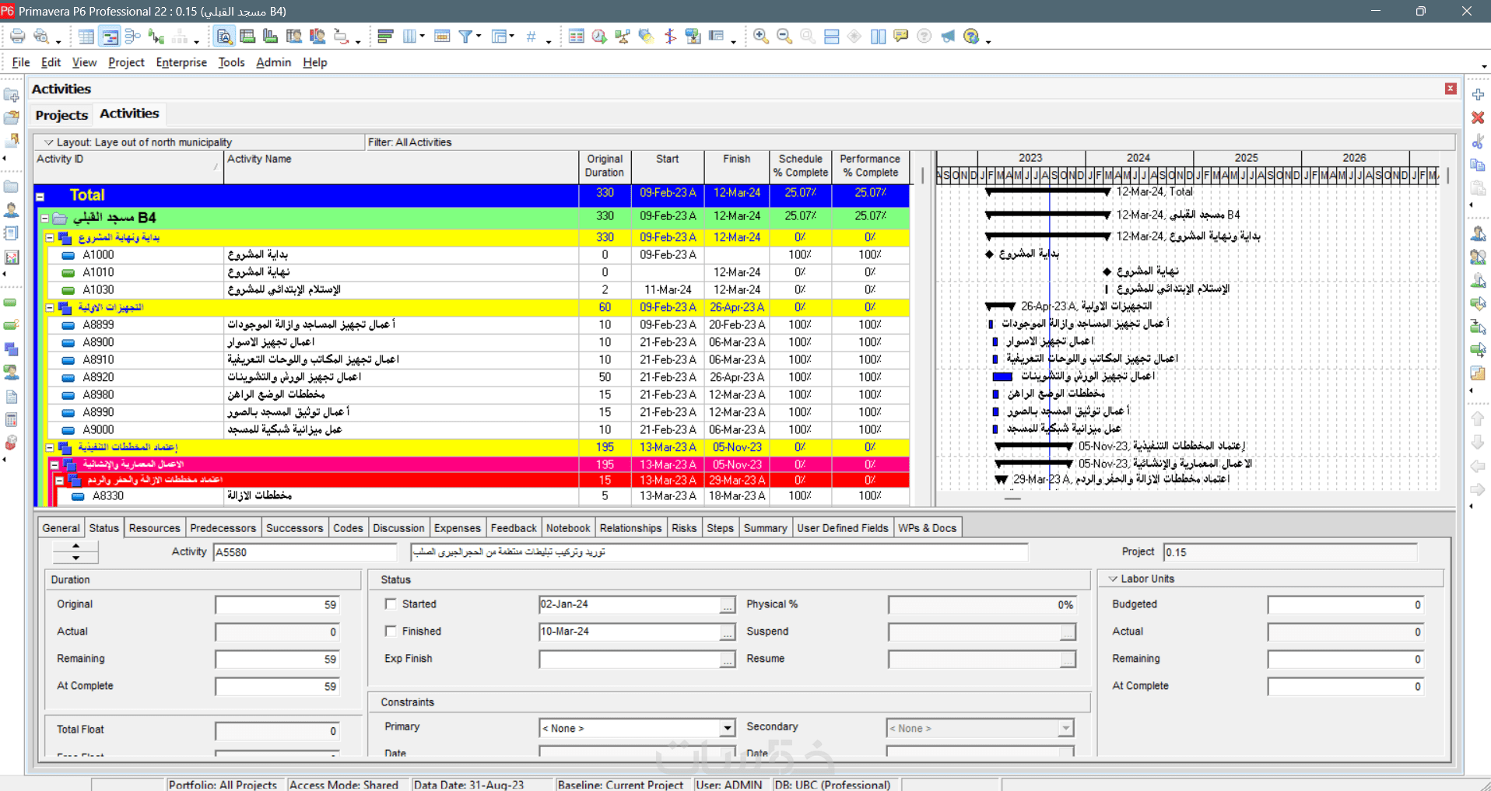Click the Original duration field
Screen dimensions: 1491x791
(277, 605)
